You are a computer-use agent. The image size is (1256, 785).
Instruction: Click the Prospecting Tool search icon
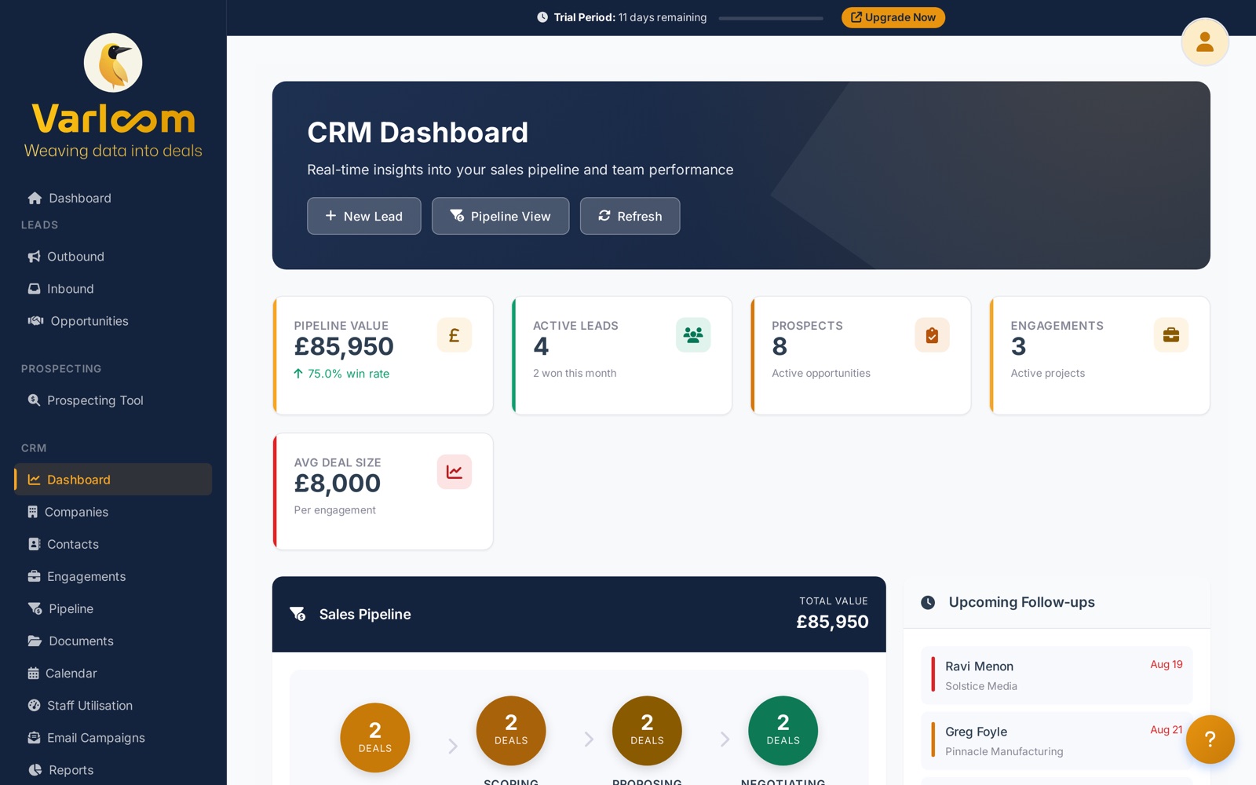(x=34, y=400)
